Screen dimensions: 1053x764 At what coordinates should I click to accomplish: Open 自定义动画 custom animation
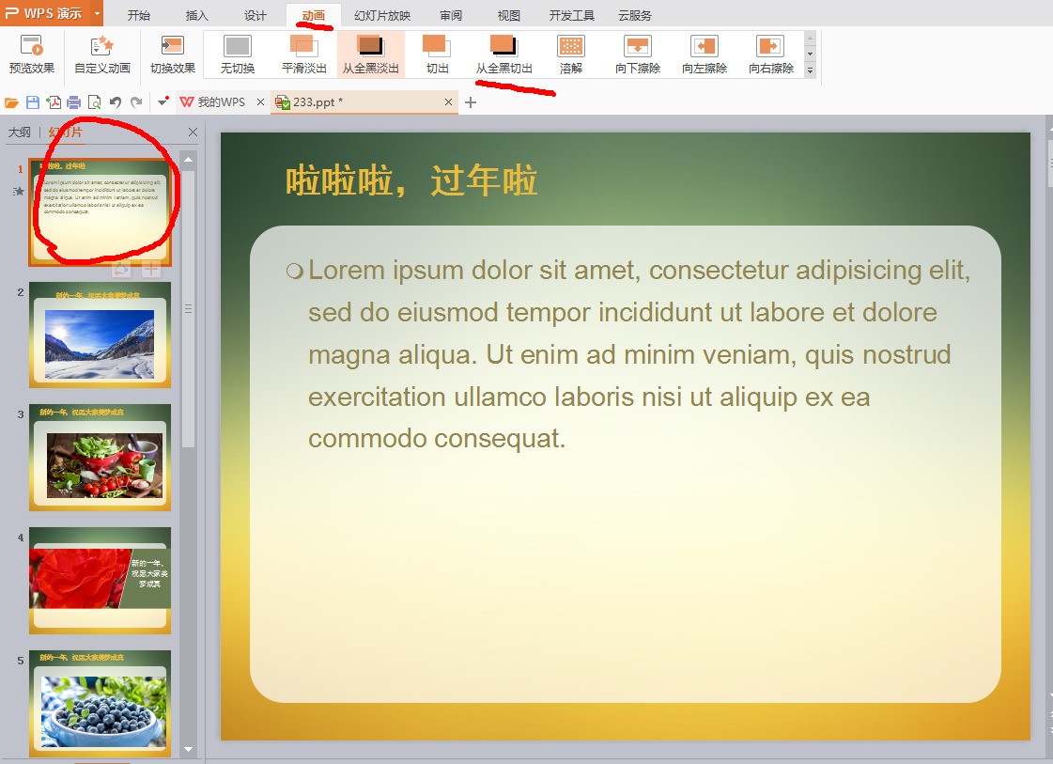click(x=102, y=54)
